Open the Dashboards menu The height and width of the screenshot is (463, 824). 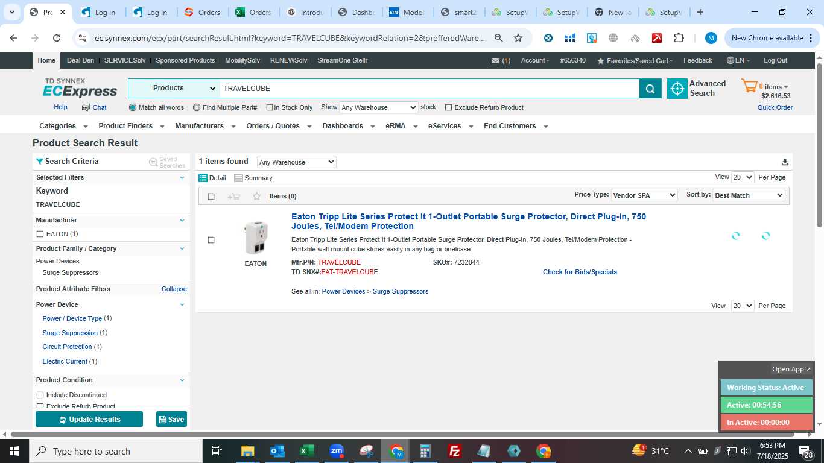[349, 126]
